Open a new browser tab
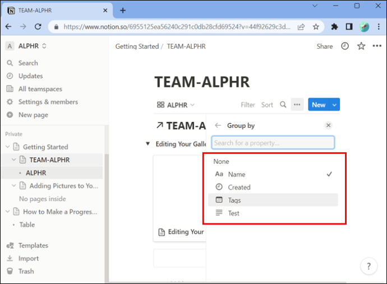Screen dimensions: 387x284 (x=123, y=10)
